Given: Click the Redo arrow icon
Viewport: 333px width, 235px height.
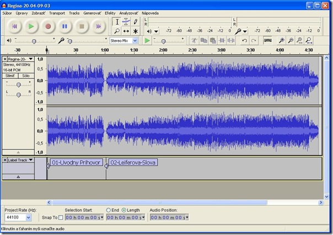Looking at the screenshot, I should pos(254,40).
